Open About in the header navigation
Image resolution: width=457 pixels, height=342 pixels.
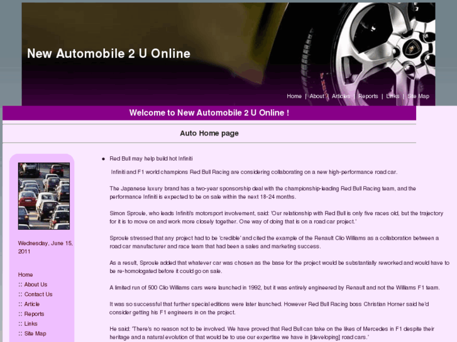pyautogui.click(x=317, y=96)
